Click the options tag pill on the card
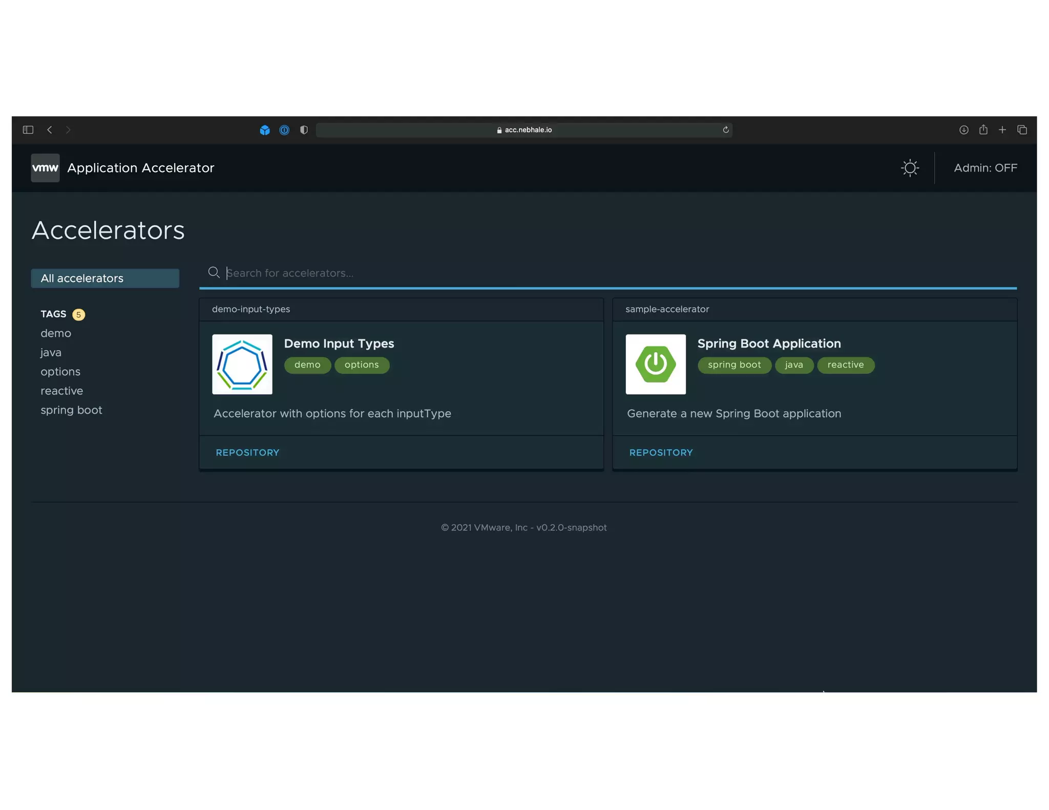Image resolution: width=1049 pixels, height=810 pixels. 362,365
